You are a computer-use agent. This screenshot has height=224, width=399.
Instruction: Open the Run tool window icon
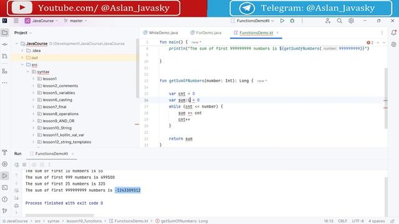coord(5,175)
